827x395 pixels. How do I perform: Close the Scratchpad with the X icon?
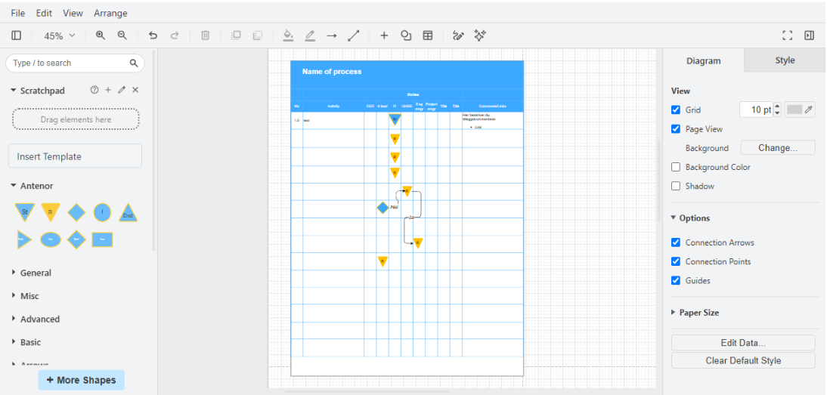point(135,90)
